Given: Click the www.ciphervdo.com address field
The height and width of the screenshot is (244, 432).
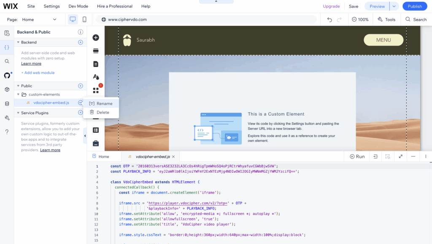Looking at the screenshot, I should (206, 19).
